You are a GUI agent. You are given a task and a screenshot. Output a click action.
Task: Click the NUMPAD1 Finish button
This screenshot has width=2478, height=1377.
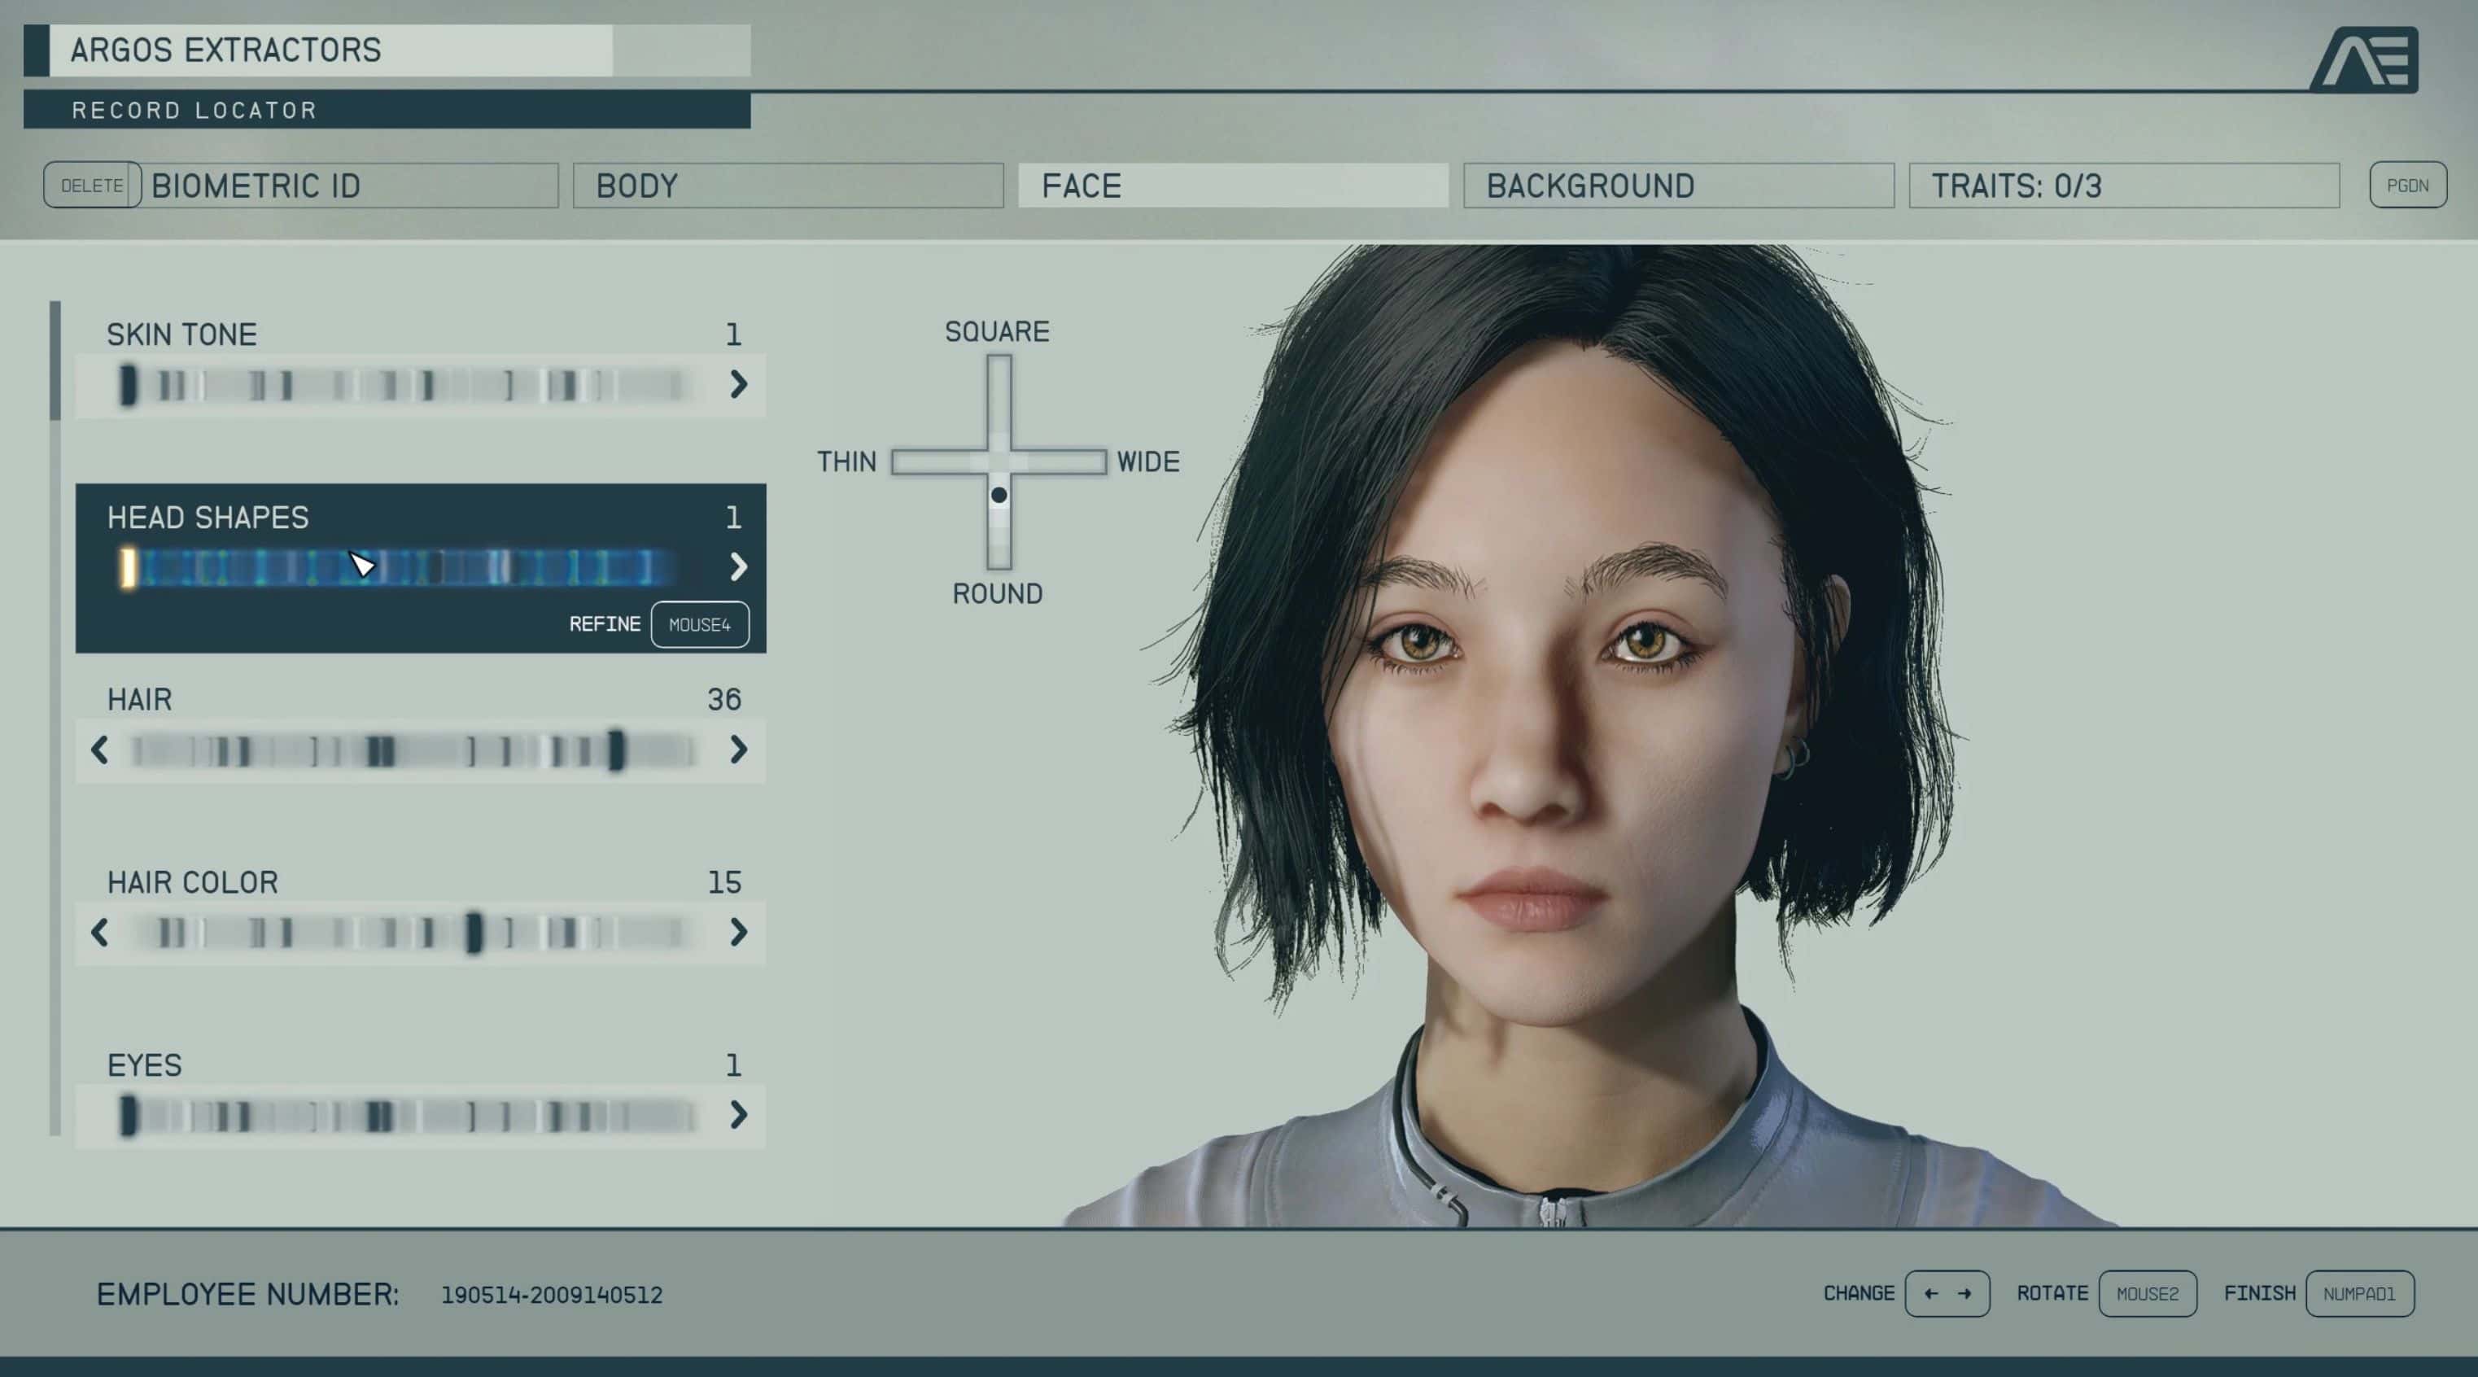(2358, 1293)
